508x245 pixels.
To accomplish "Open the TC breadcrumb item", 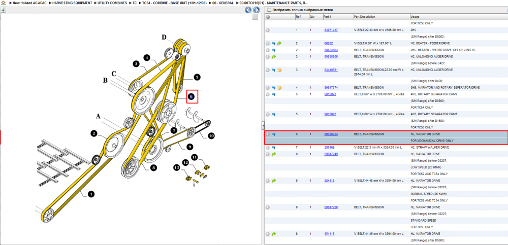I will coord(135,3).
